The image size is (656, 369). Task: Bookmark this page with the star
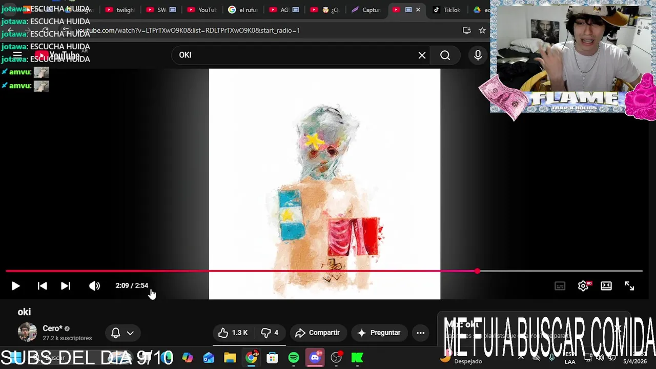[x=482, y=30]
